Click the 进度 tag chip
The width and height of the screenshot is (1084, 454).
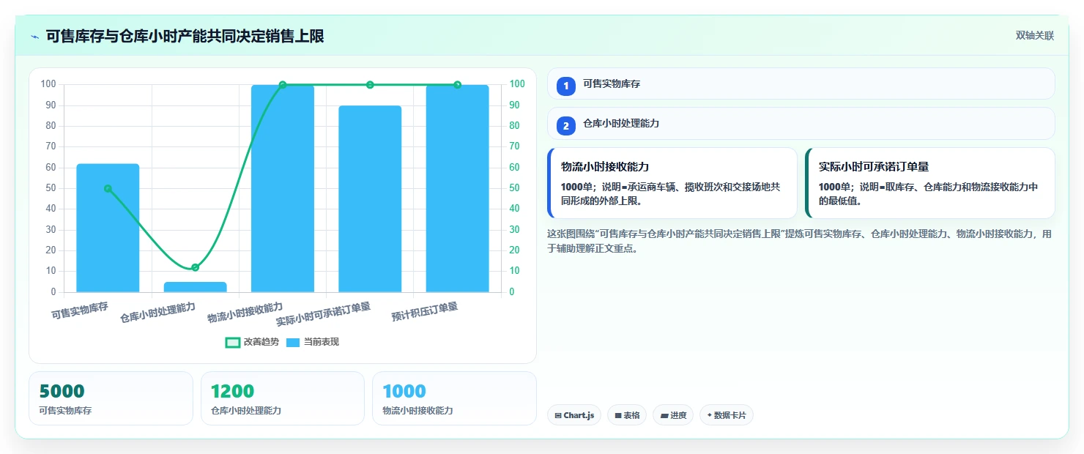pyautogui.click(x=673, y=415)
